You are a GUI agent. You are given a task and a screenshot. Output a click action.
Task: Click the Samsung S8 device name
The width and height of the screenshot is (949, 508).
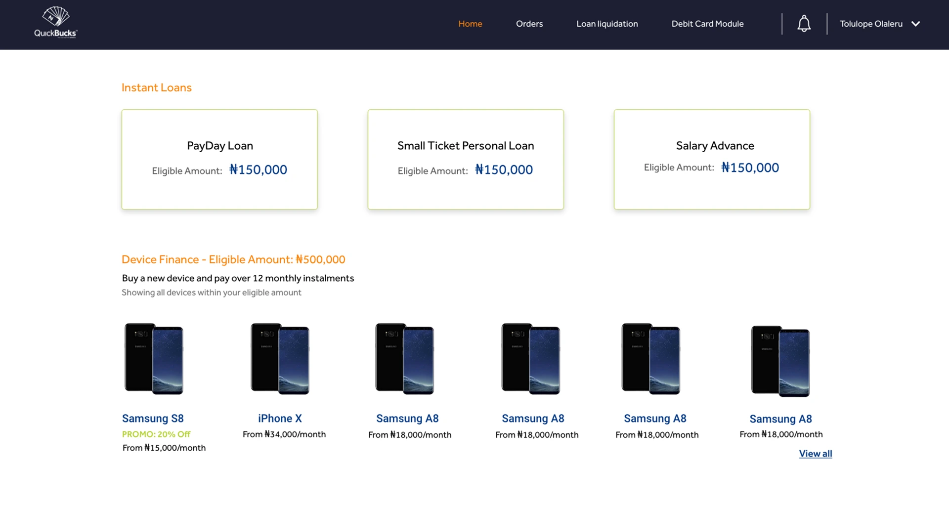pyautogui.click(x=153, y=419)
